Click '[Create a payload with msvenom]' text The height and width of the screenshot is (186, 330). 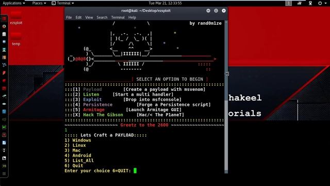click(x=164, y=89)
